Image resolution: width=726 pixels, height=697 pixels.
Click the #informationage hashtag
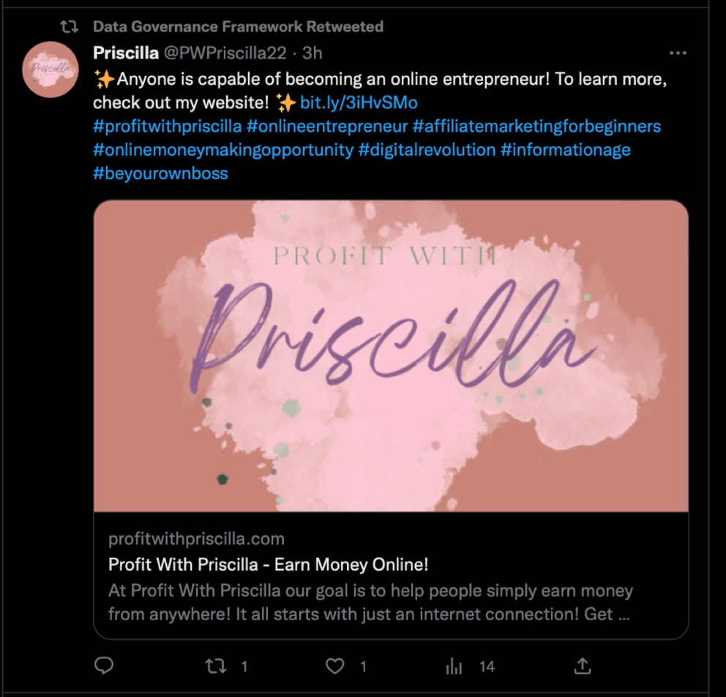[565, 150]
